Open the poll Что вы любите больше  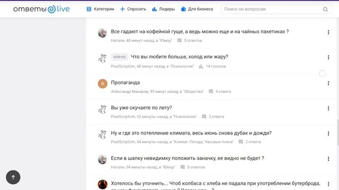pyautogui.click(x=180, y=56)
